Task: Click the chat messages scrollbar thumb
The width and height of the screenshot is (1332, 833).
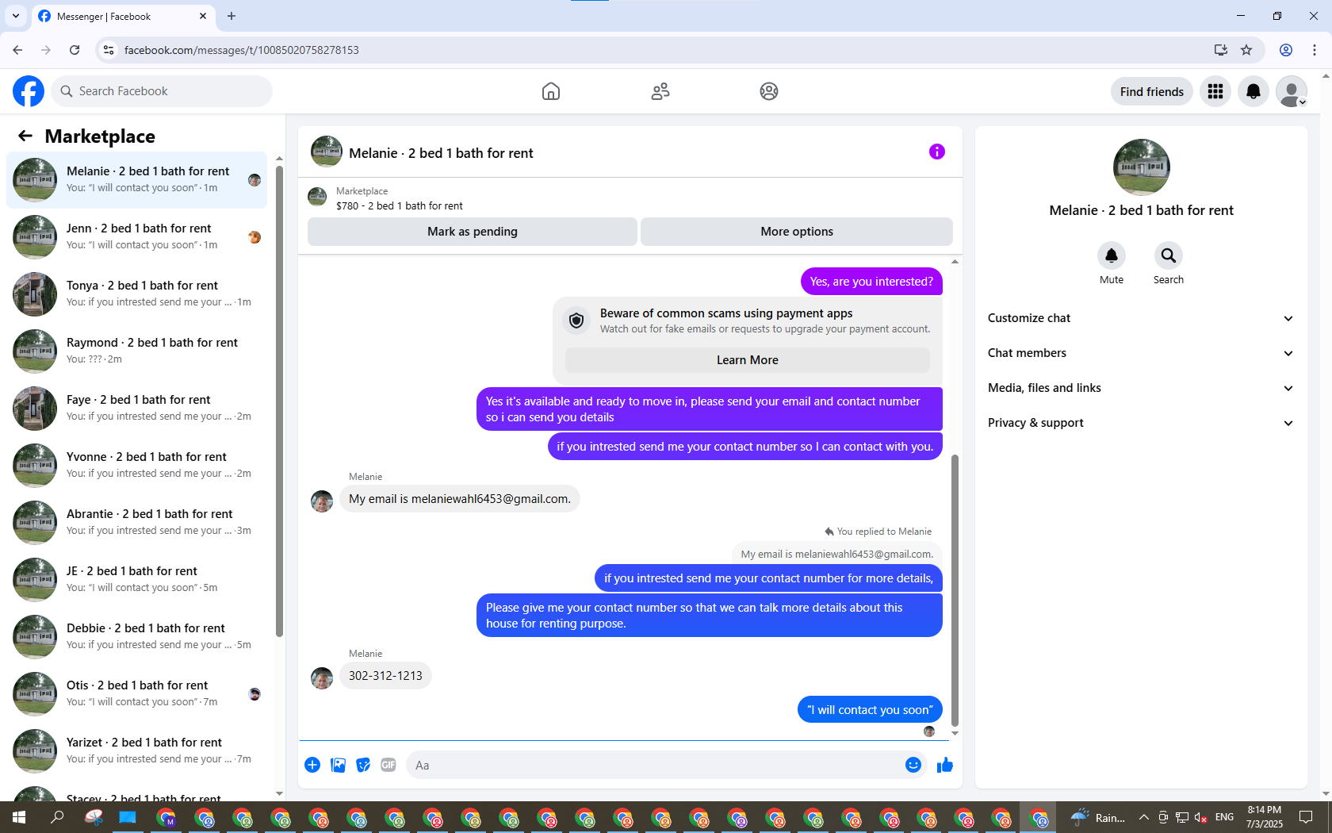Action: pos(955,590)
